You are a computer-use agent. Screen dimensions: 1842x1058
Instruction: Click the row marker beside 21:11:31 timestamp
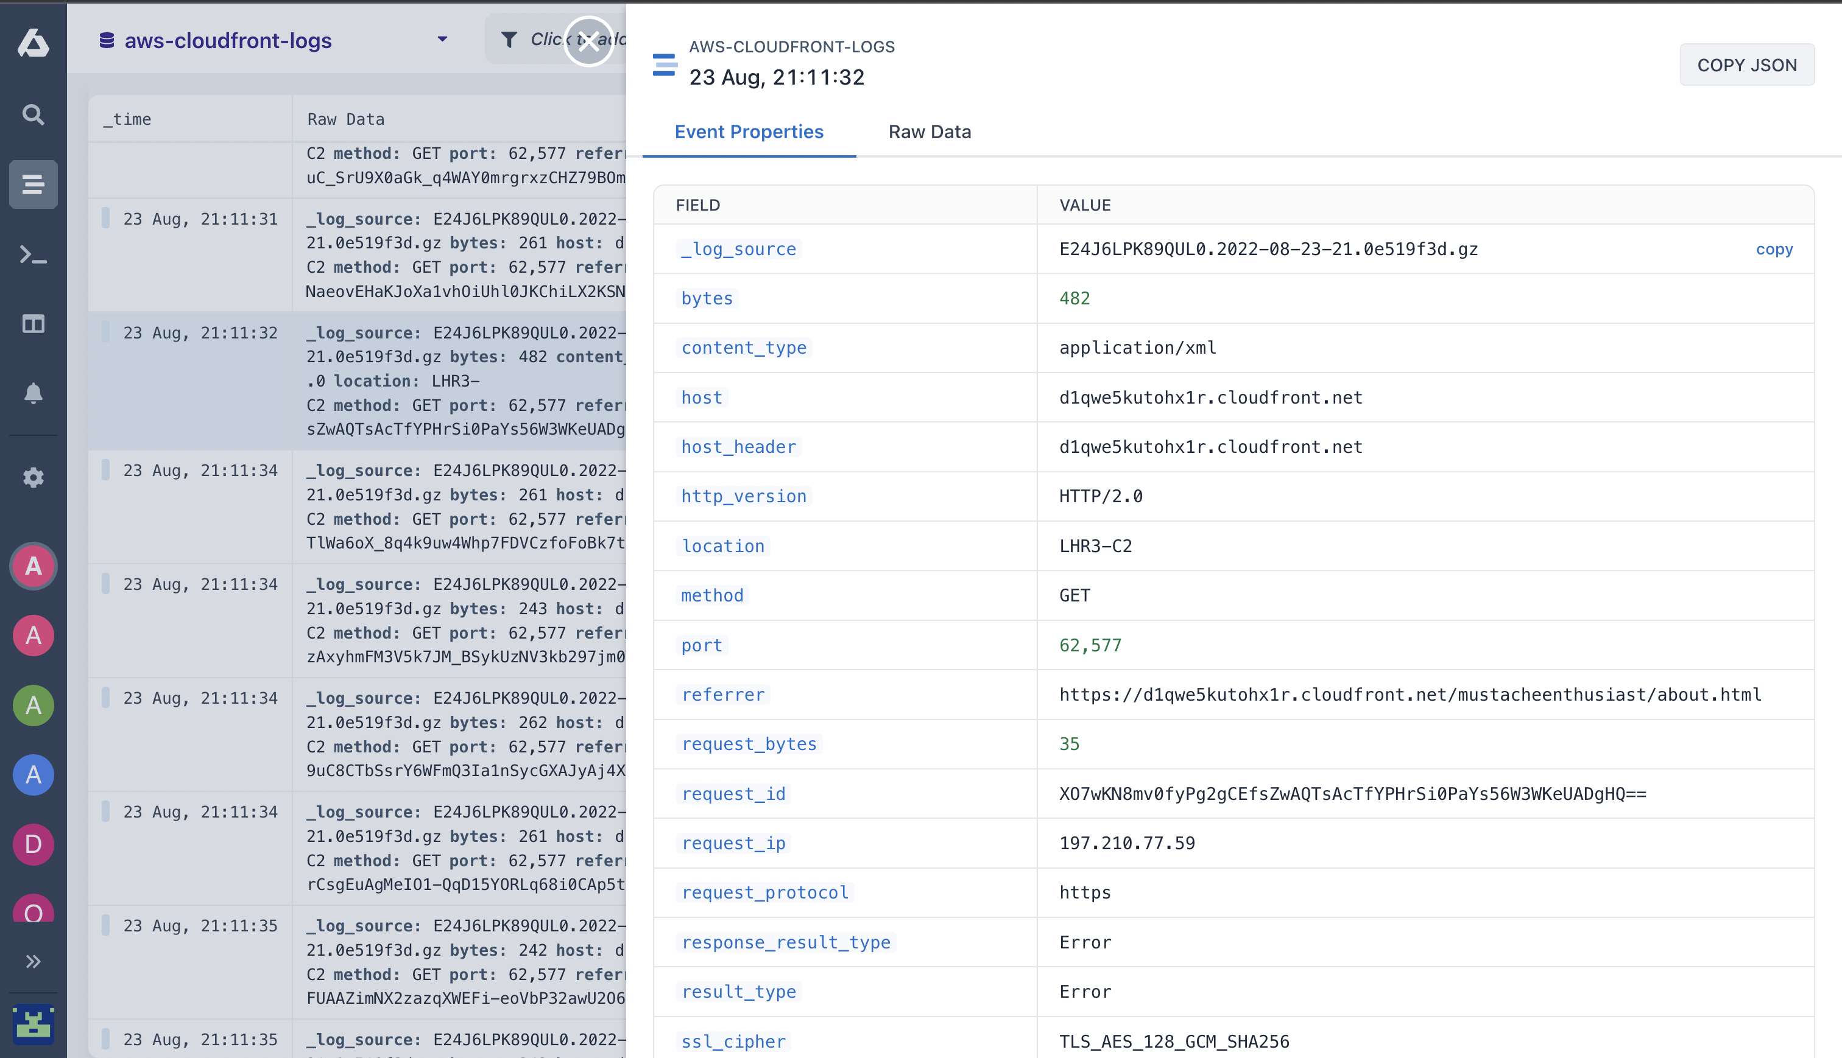point(105,218)
